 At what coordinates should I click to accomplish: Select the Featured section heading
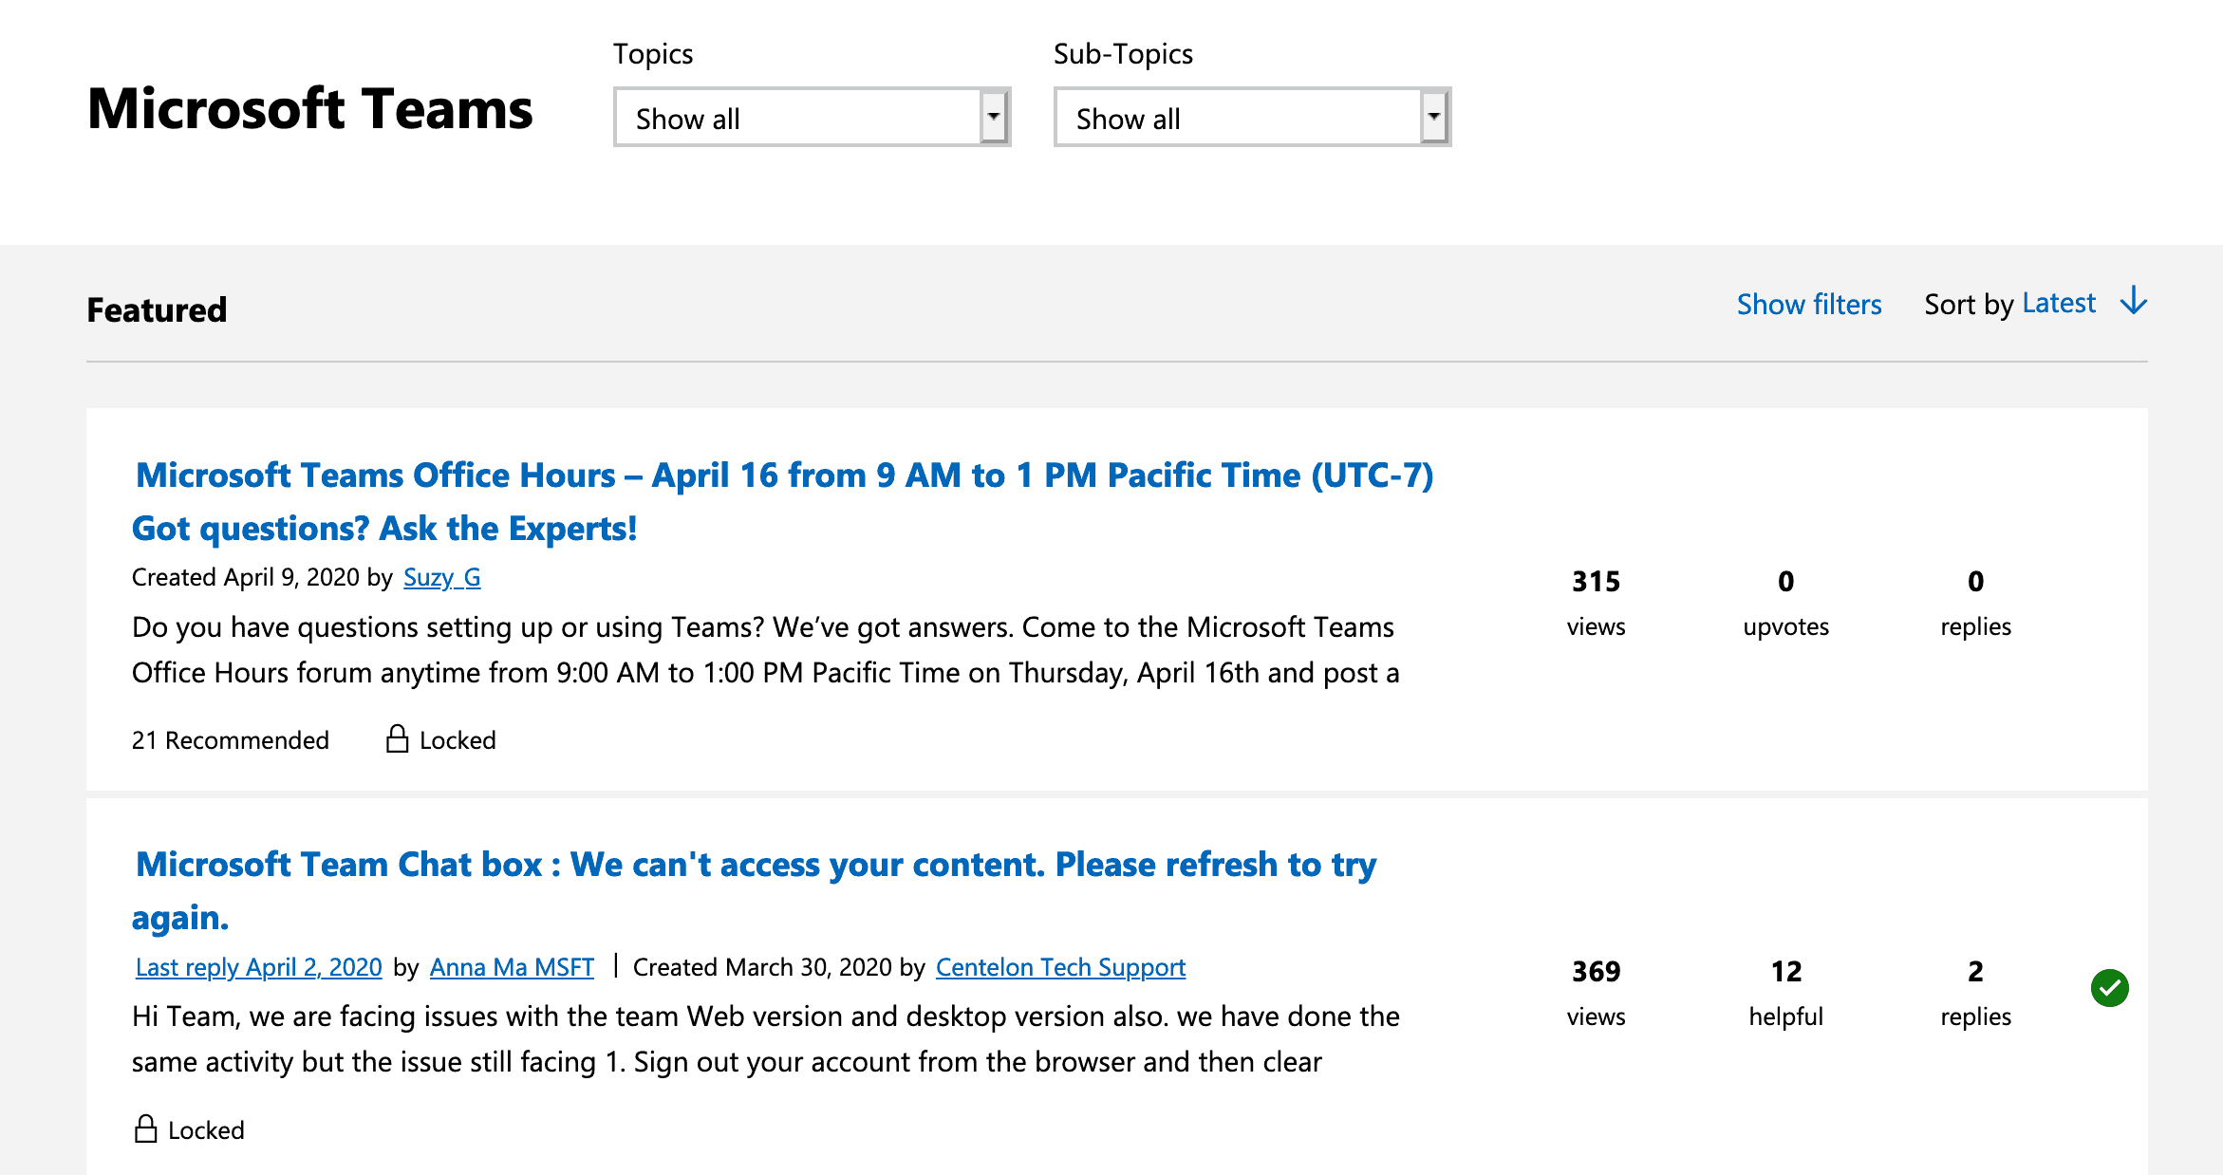(x=156, y=308)
